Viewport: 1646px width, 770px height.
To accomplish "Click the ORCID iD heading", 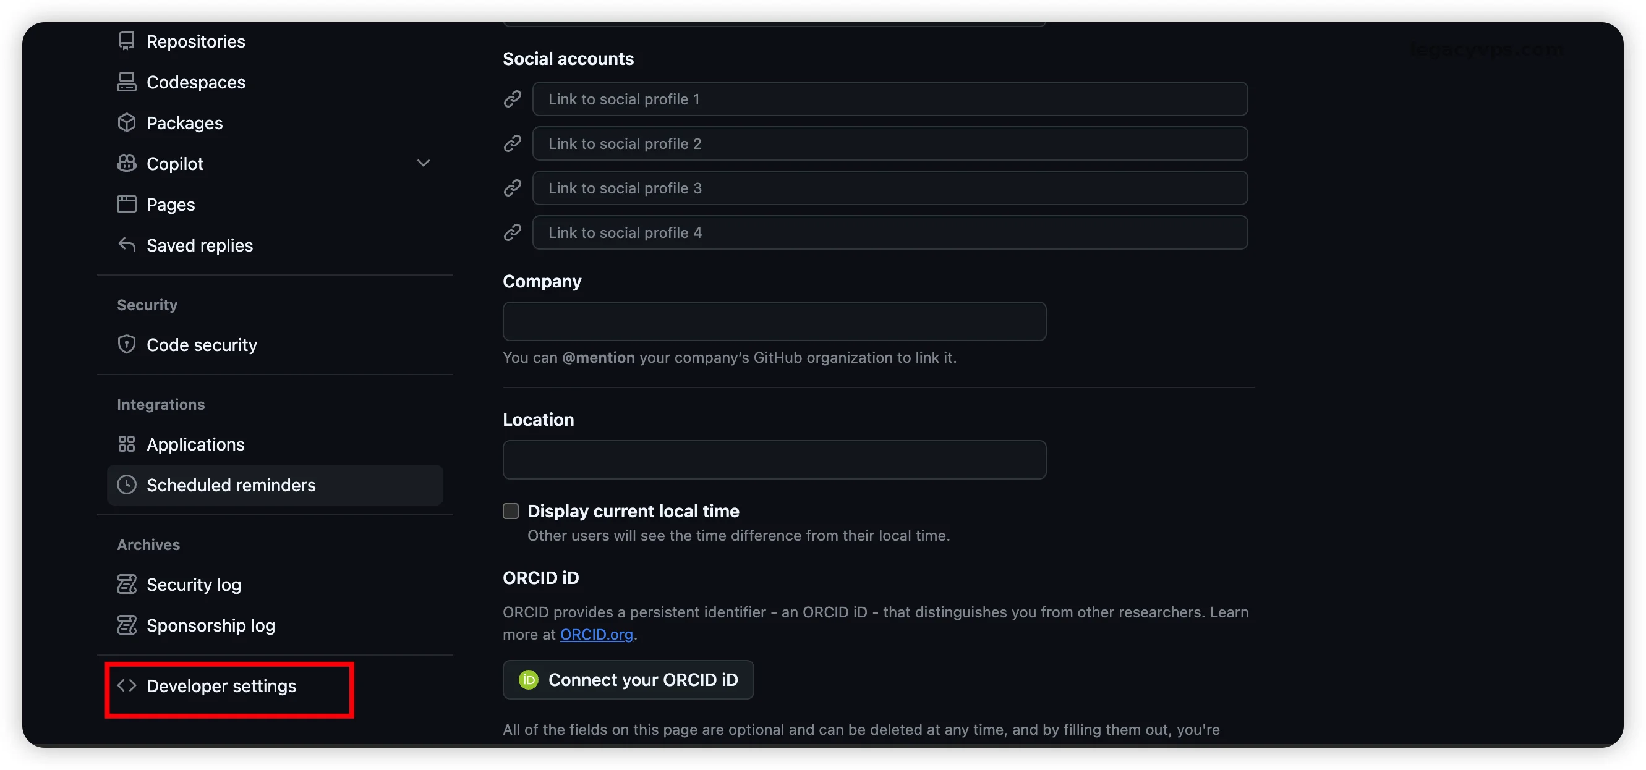I will (x=540, y=578).
